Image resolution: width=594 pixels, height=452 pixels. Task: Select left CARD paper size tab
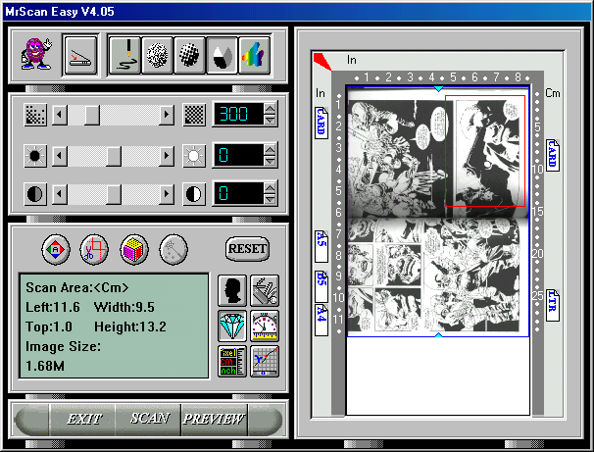pos(321,123)
